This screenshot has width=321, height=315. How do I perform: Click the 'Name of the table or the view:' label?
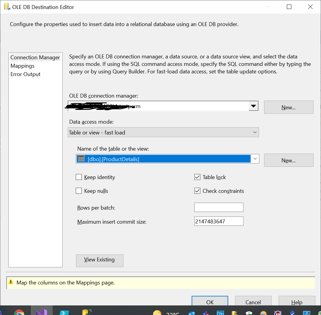coord(113,149)
